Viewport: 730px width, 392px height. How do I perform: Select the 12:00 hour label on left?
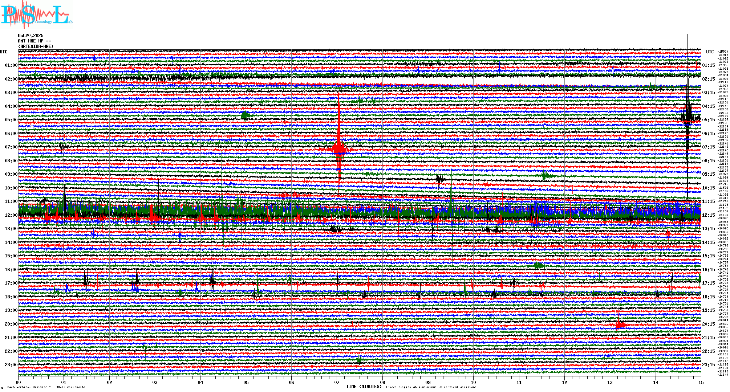point(11,215)
